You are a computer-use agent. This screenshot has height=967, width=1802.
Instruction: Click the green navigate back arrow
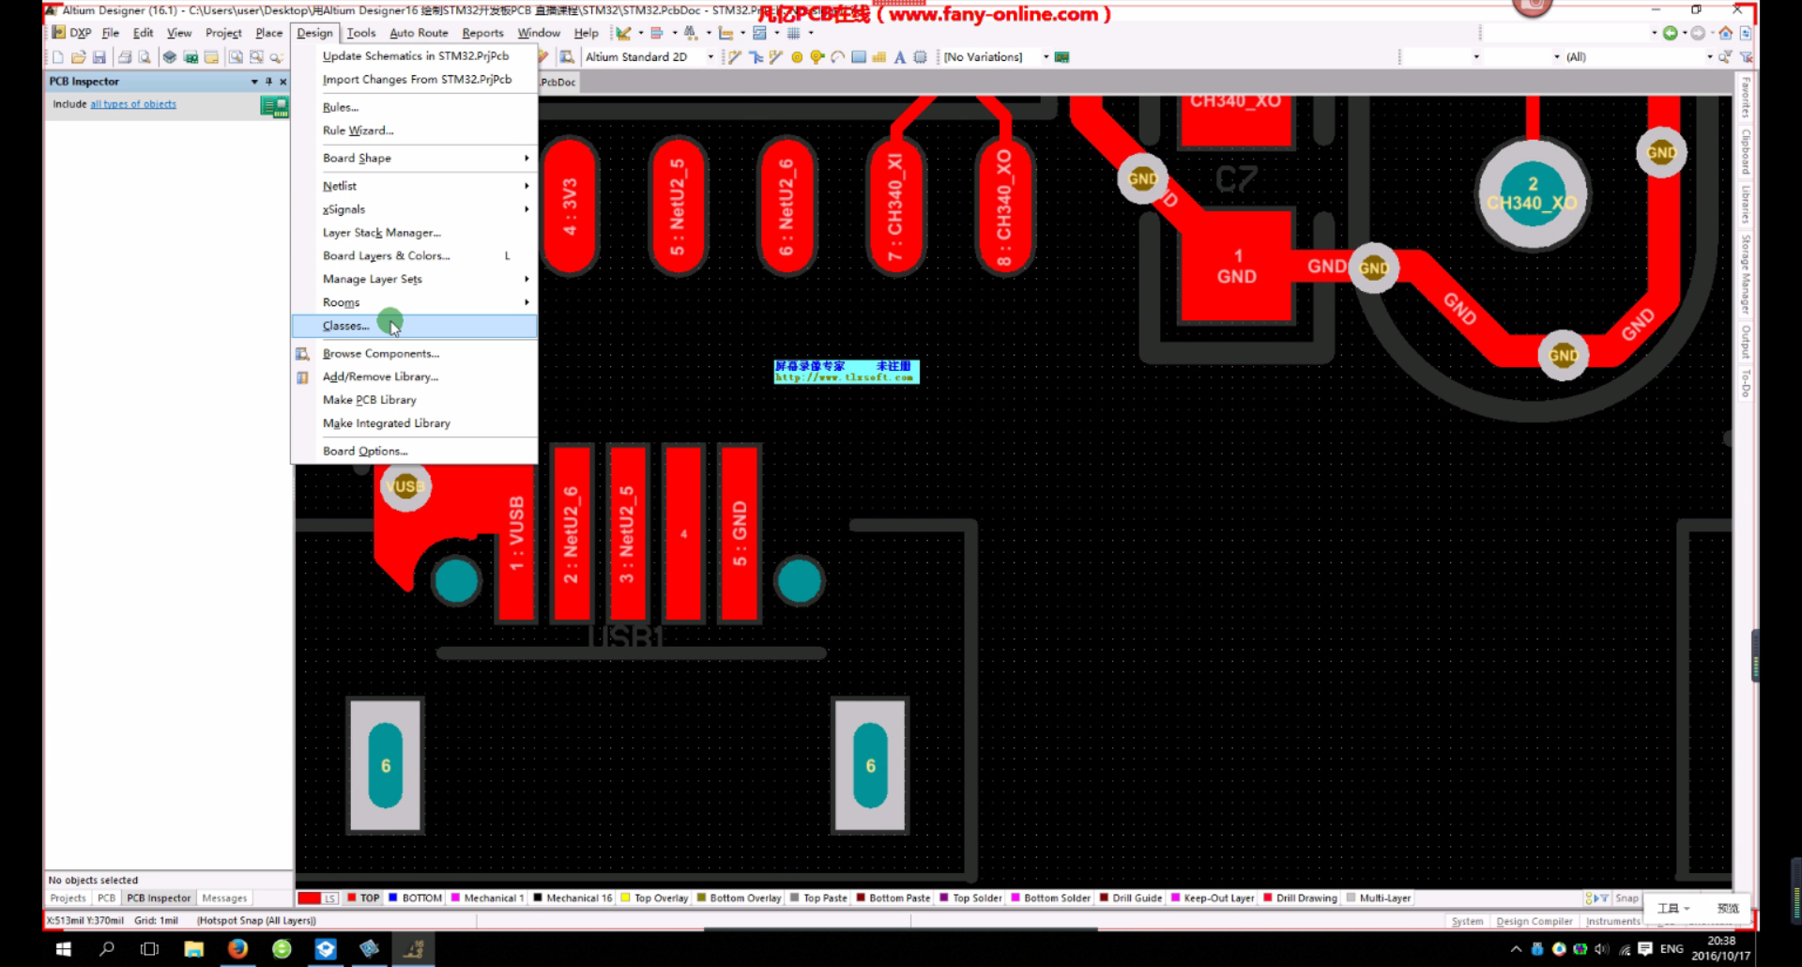click(1671, 33)
